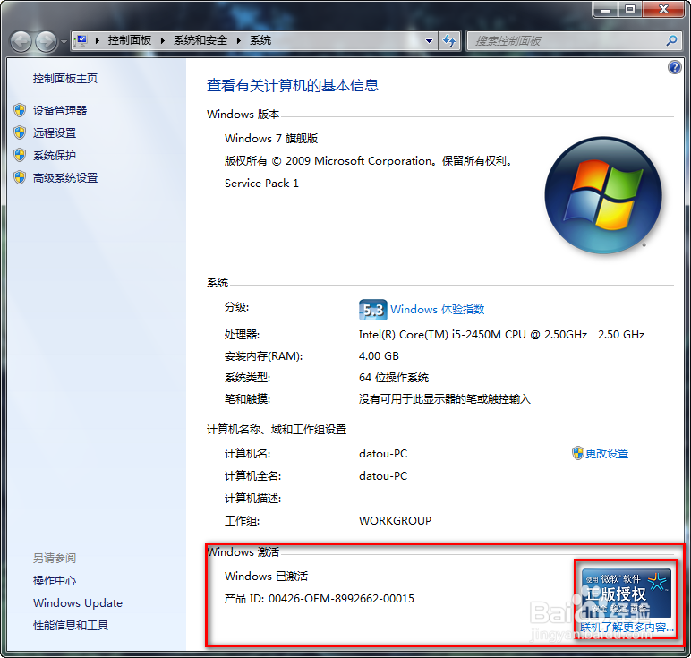Click the shield icon beside 远程设置
This screenshot has height=658, width=691.
[20, 132]
